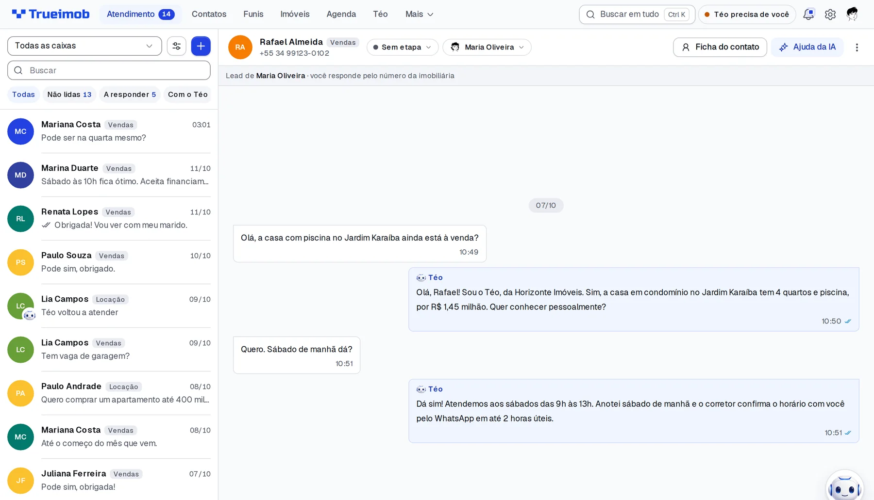Screen dimensions: 874x500
Task: Open the Téo assistant floating robot
Action: pyautogui.click(x=844, y=486)
